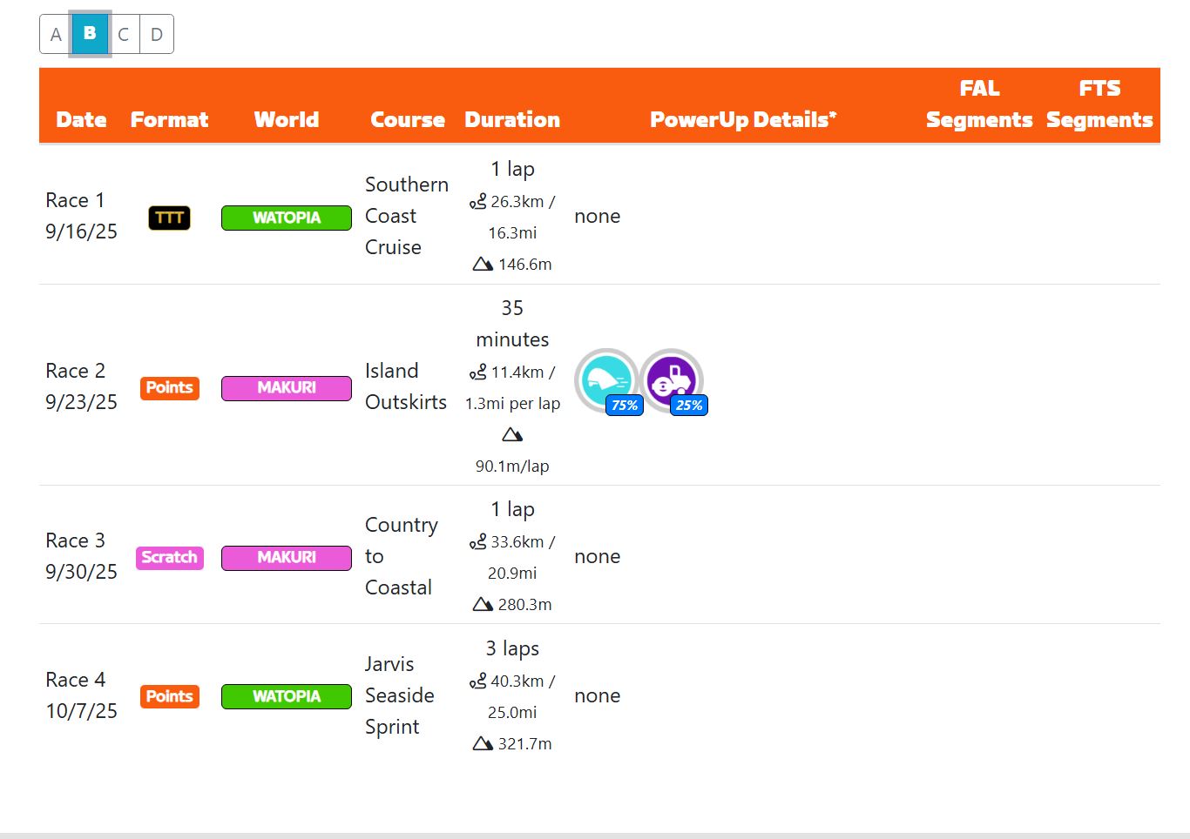The height and width of the screenshot is (839, 1190).
Task: Click the TTT format badge for Race 1
Action: coord(169,218)
